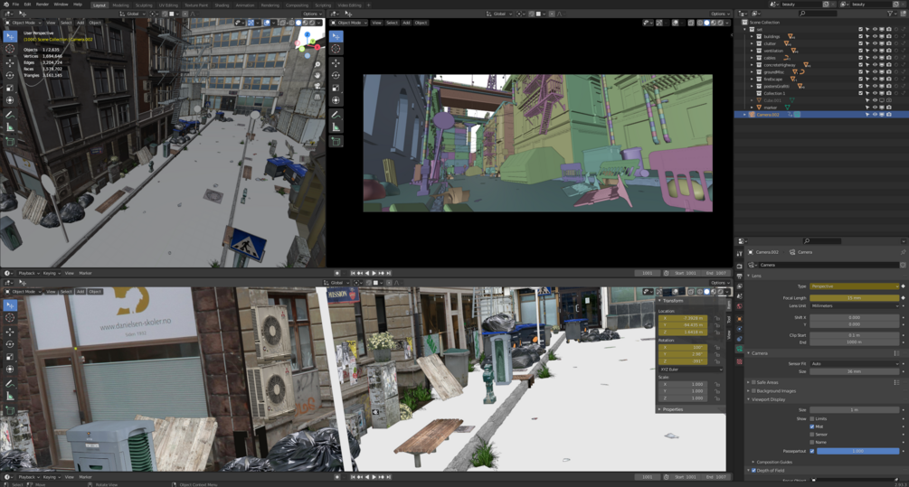Open Object Mode dropdown in top-left viewport
Screen dimensions: 909x487
(24, 23)
